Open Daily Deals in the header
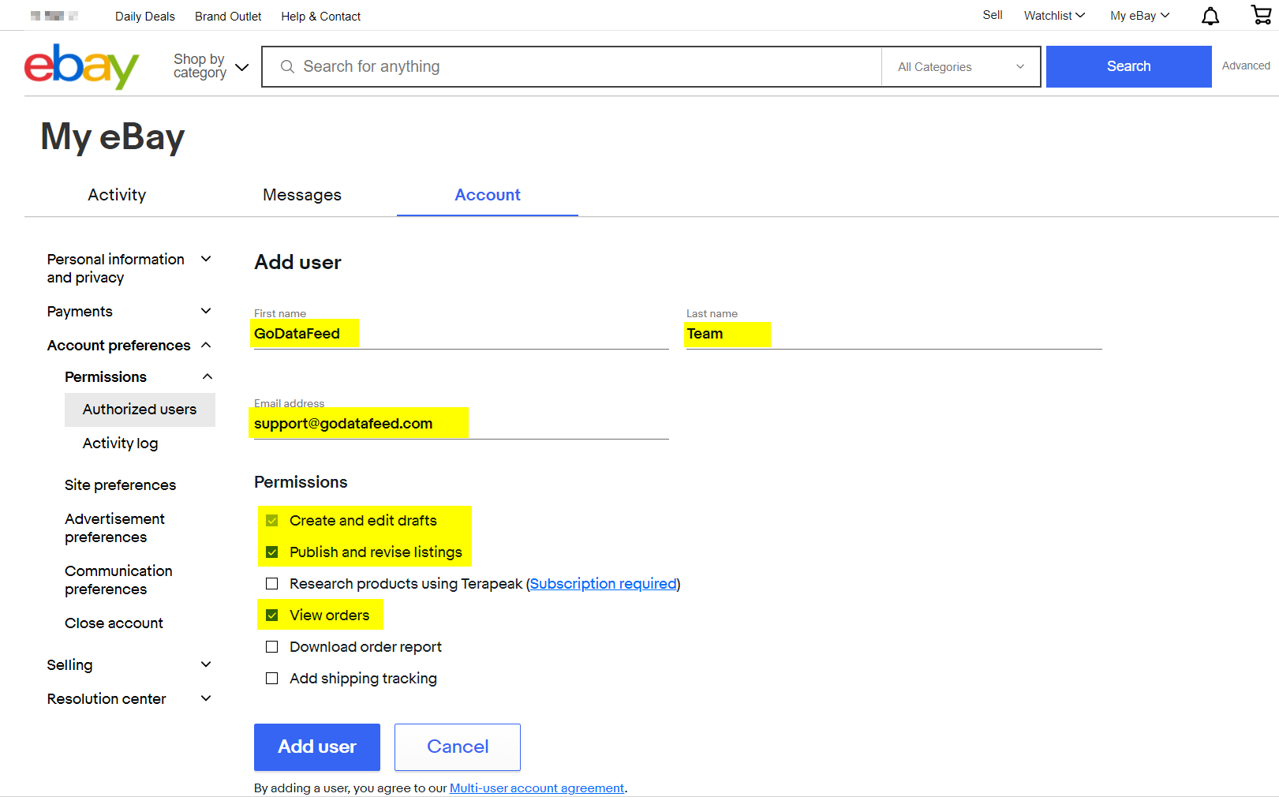The height and width of the screenshot is (797, 1279). click(x=145, y=16)
